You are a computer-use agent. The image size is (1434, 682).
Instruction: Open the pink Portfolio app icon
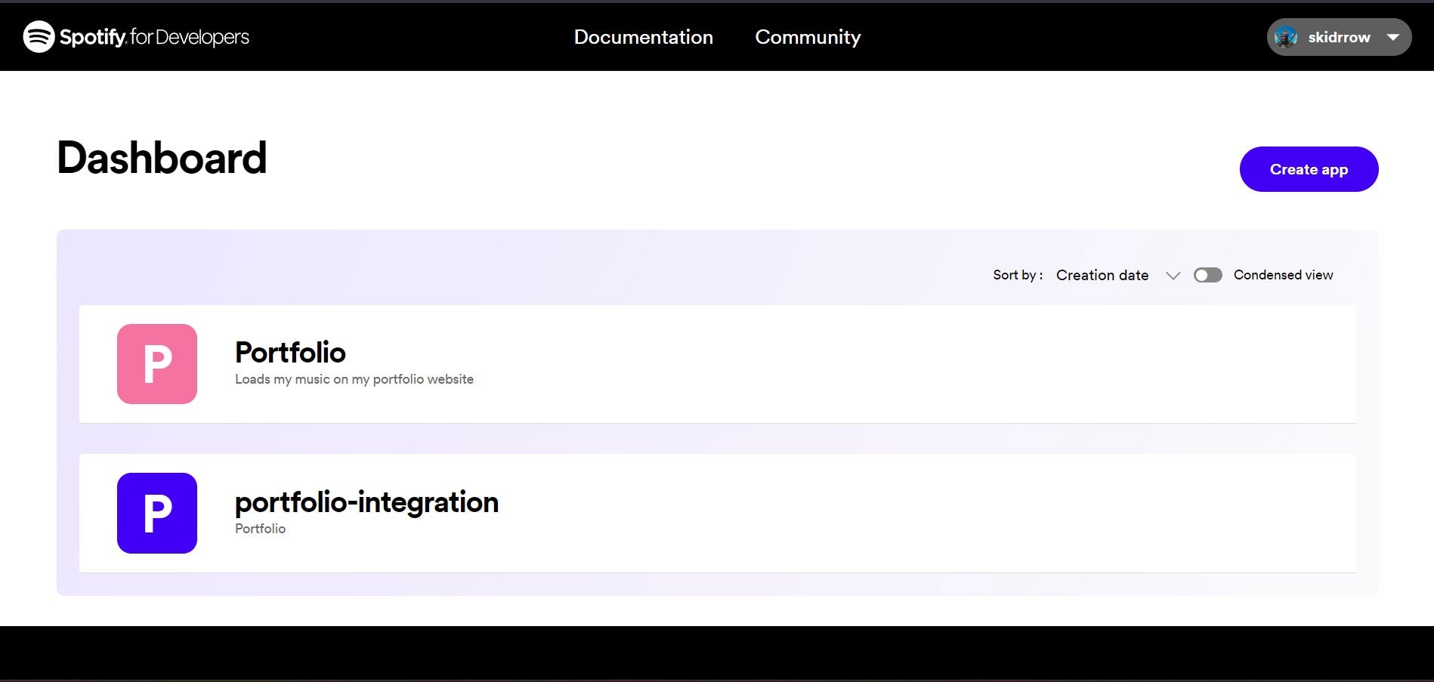(x=157, y=364)
